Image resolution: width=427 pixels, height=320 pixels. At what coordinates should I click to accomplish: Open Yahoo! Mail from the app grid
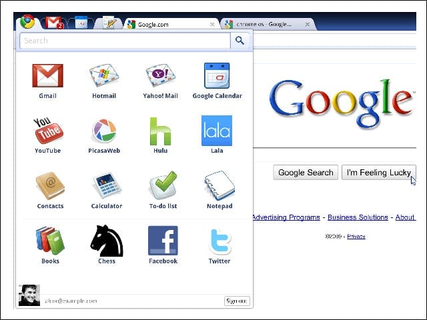coord(160,75)
